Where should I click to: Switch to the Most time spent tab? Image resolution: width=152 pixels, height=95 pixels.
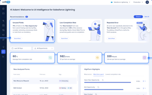99,74
